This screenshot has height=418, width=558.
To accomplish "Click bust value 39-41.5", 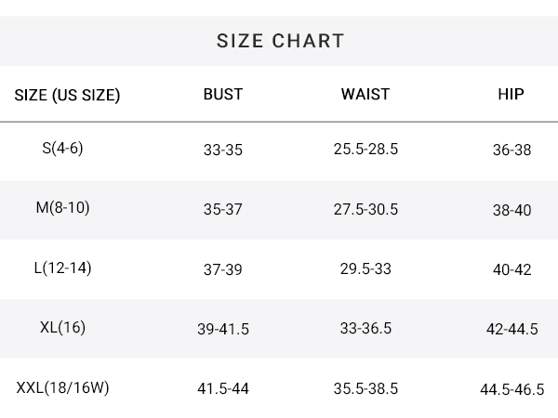I will pyautogui.click(x=223, y=329).
